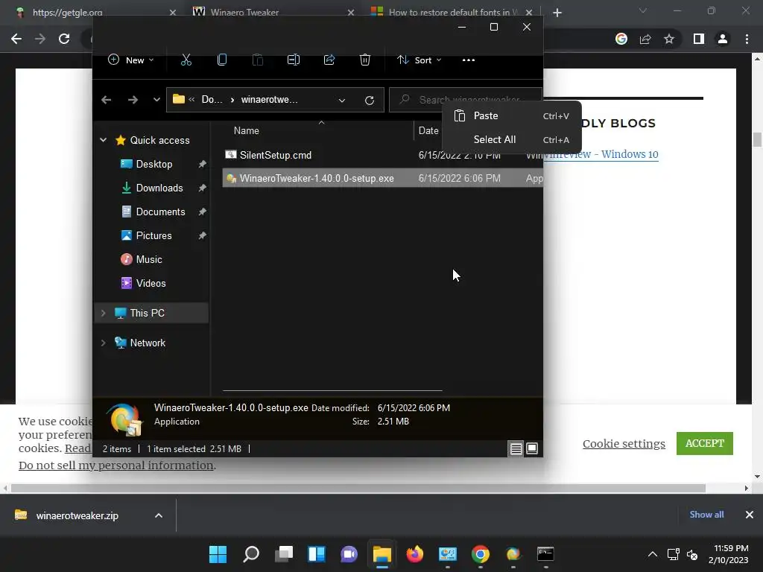The image size is (763, 572).
Task: Click the Rename icon in Explorer toolbar
Action: (x=294, y=60)
